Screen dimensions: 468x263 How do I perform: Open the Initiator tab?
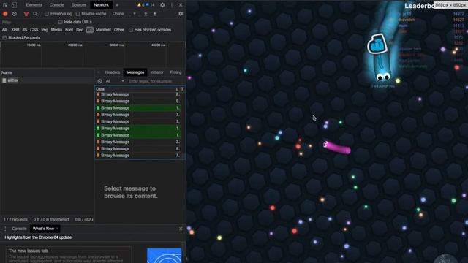(x=157, y=72)
